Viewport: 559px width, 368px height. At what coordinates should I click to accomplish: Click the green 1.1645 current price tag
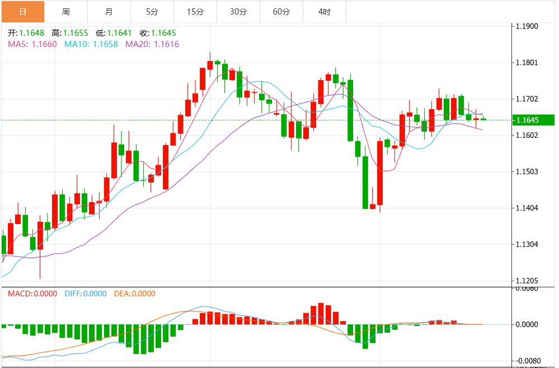pyautogui.click(x=533, y=119)
